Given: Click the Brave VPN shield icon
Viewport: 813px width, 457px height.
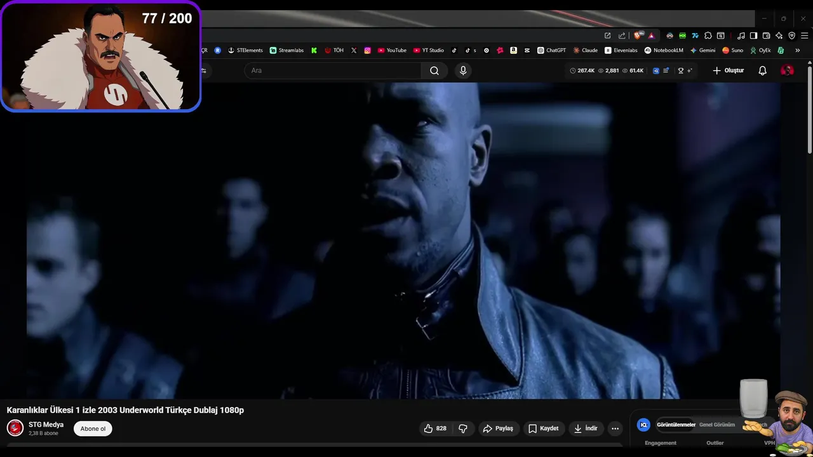Looking at the screenshot, I should point(791,36).
